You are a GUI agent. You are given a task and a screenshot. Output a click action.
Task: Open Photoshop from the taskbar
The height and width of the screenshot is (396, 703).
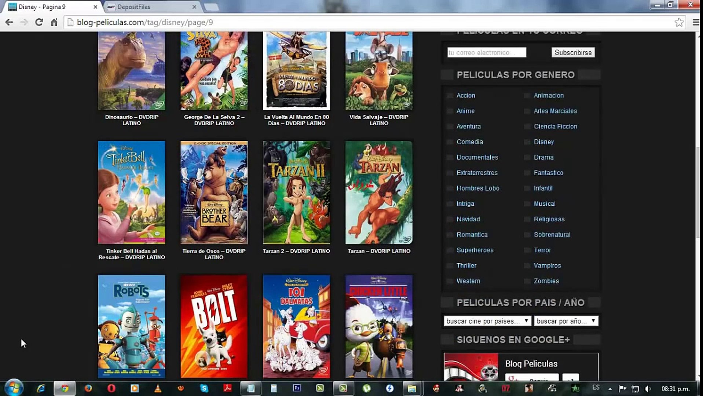297,388
